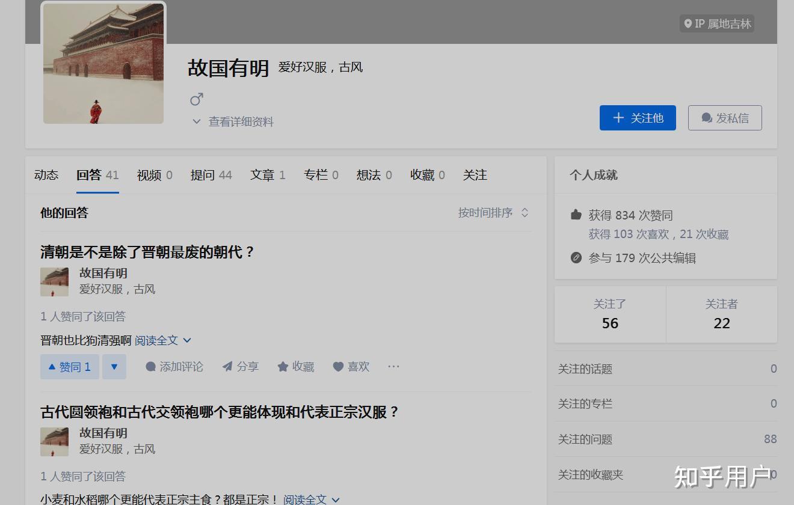The image size is (794, 505).
Task: View the 关注者 22 followers list
Action: pyautogui.click(x=722, y=314)
